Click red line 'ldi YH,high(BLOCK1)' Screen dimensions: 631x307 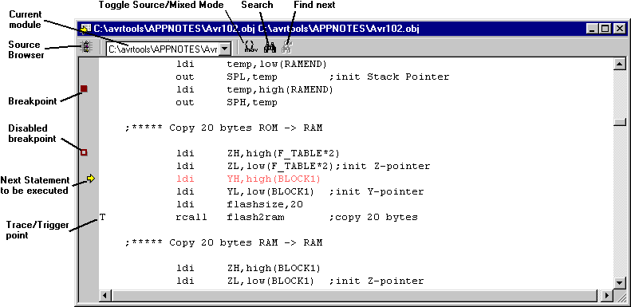(248, 179)
